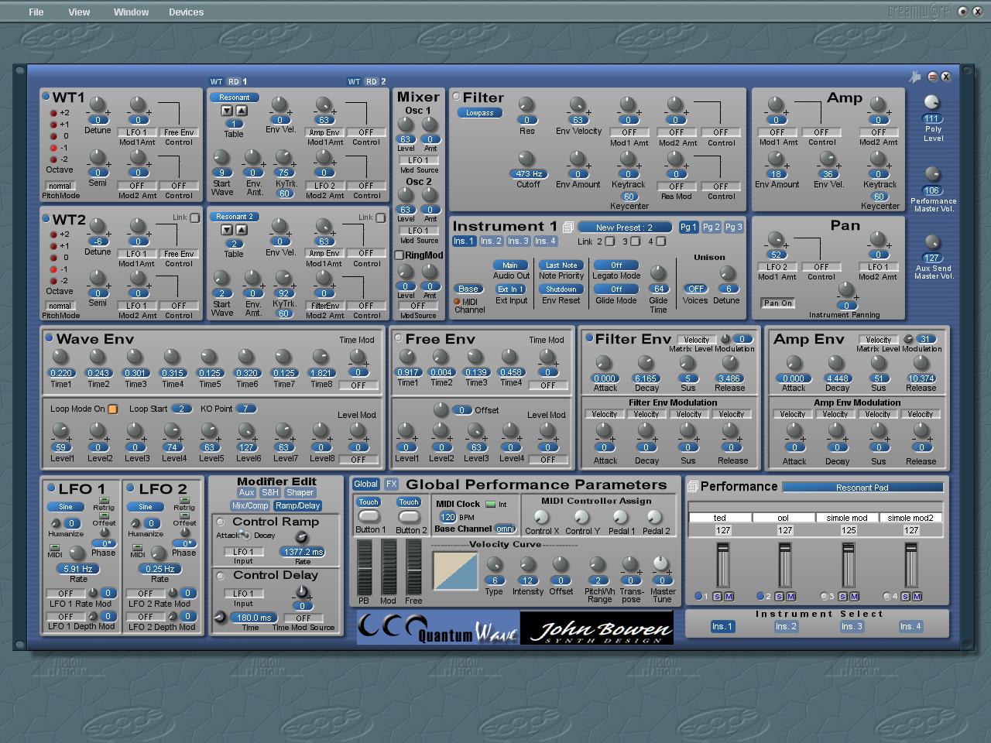Open the File menu
Image resolution: width=991 pixels, height=743 pixels.
click(x=36, y=12)
